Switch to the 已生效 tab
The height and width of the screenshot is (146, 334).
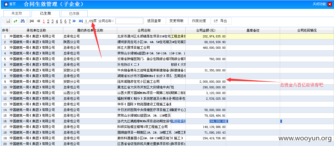coord(46,13)
